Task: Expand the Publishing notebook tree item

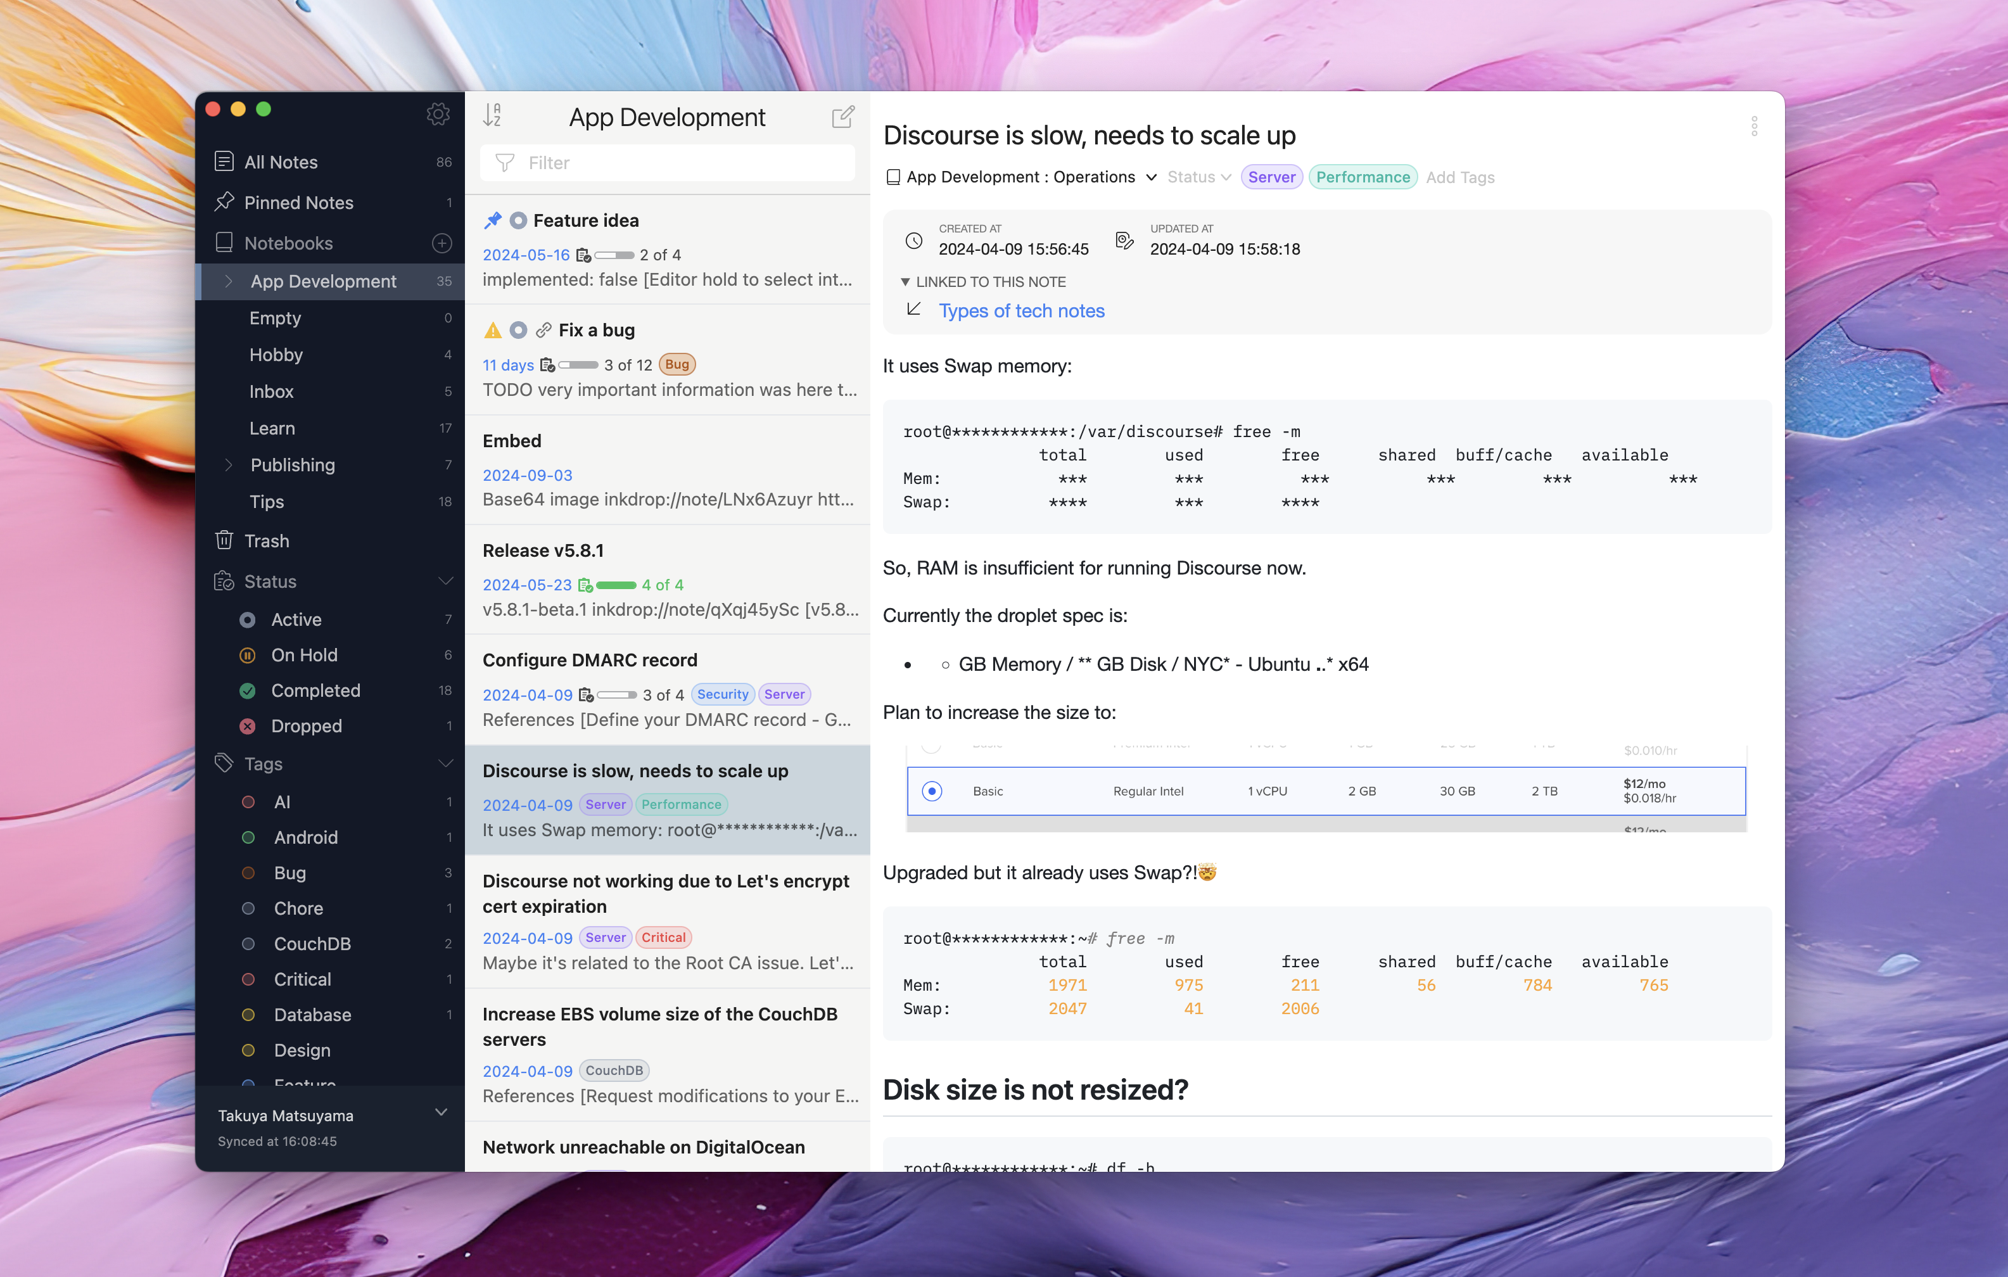Action: coord(227,465)
